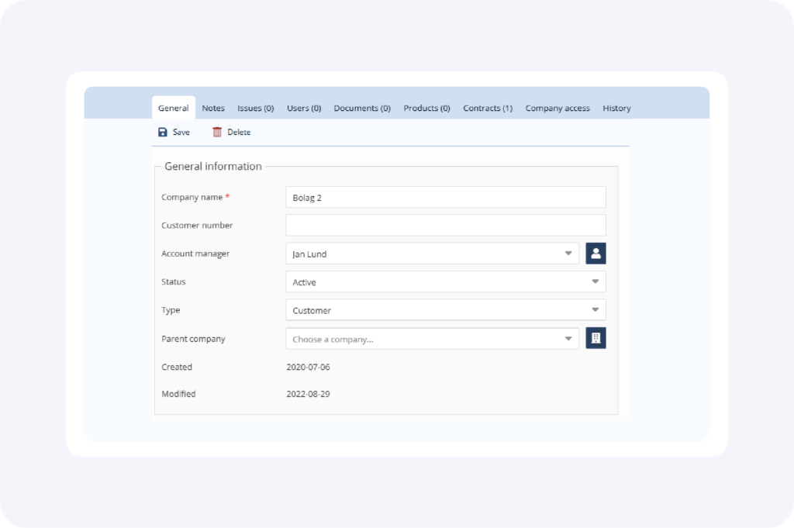
Task: Open the Type dropdown showing Customer
Action: click(445, 310)
